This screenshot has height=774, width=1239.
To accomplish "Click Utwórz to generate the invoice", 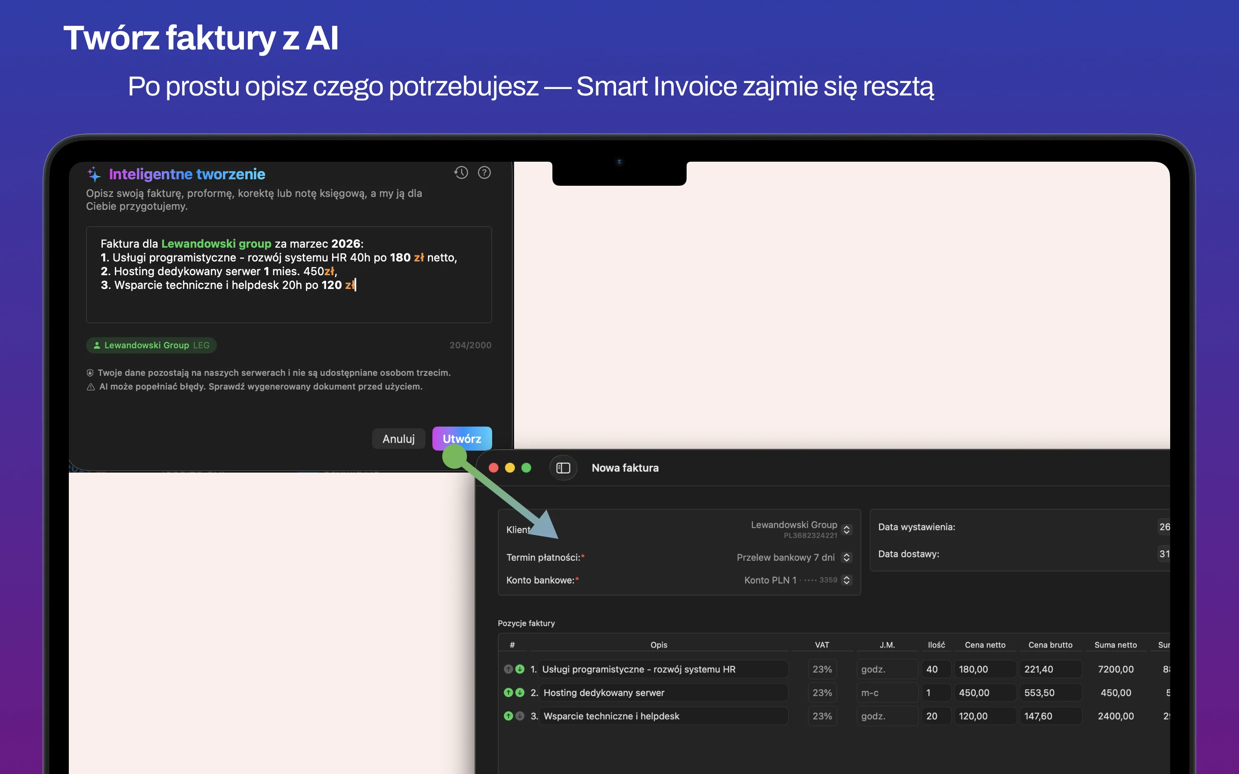I will coord(462,439).
